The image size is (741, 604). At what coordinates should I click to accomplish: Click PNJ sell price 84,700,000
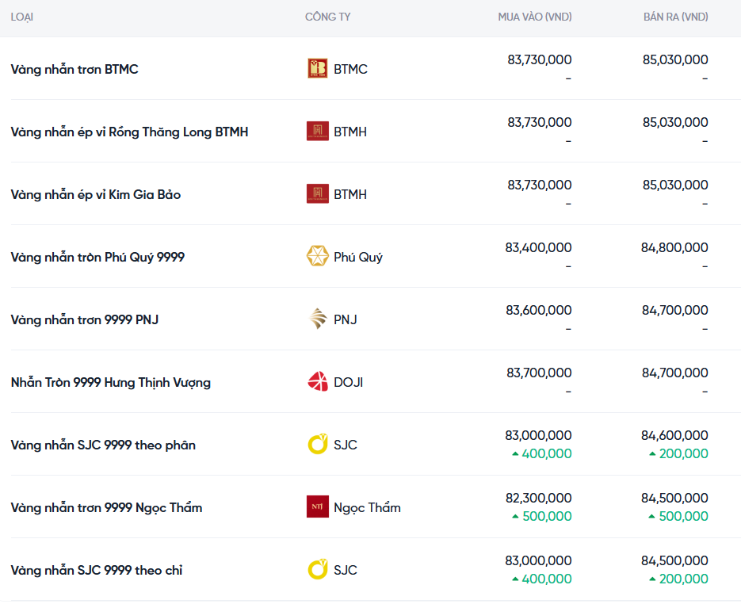point(675,310)
